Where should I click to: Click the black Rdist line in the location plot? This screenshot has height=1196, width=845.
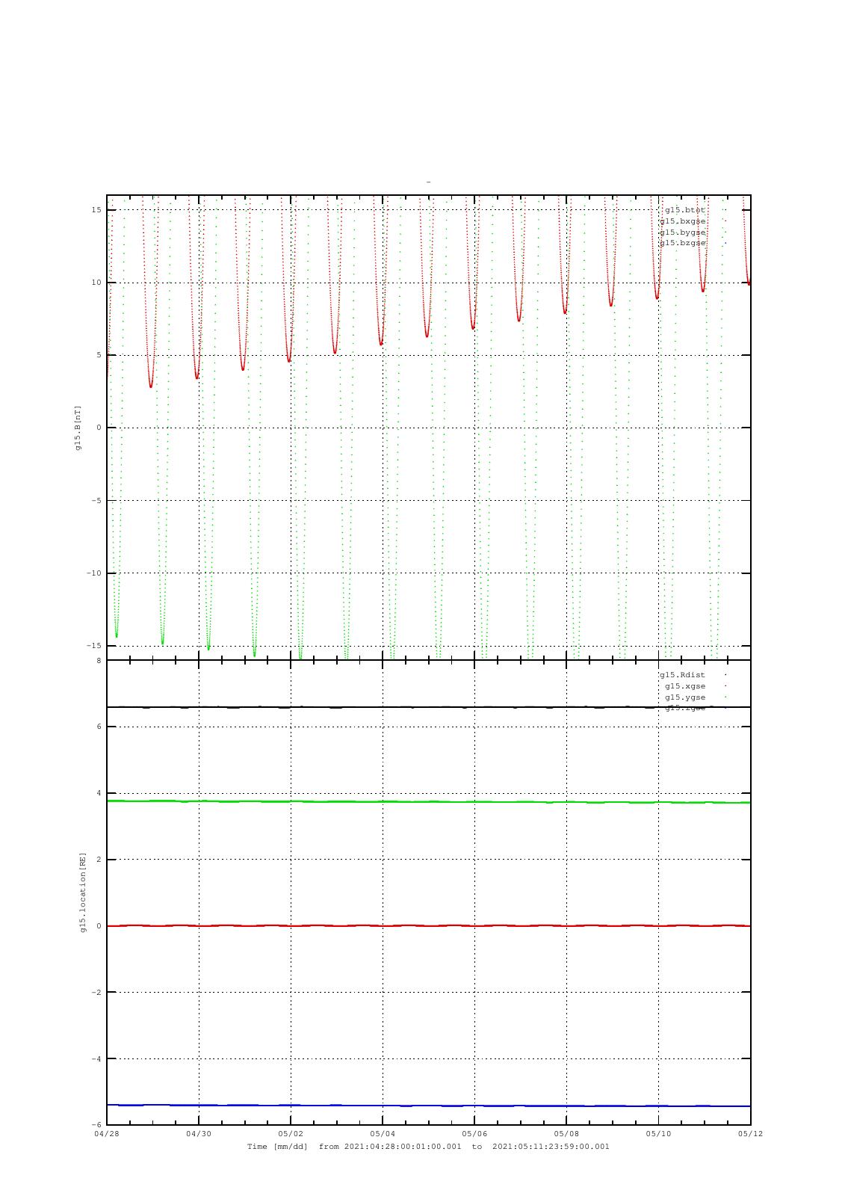click(x=428, y=707)
